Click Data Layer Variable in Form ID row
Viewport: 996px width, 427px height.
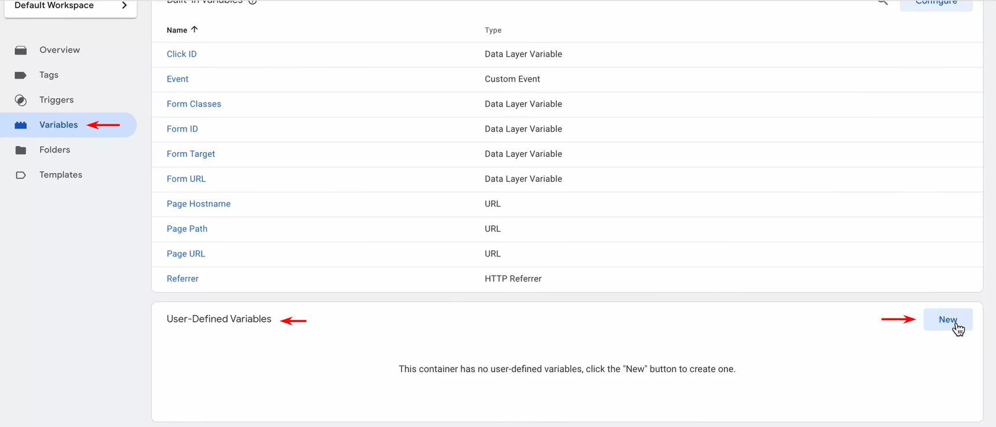[523, 129]
